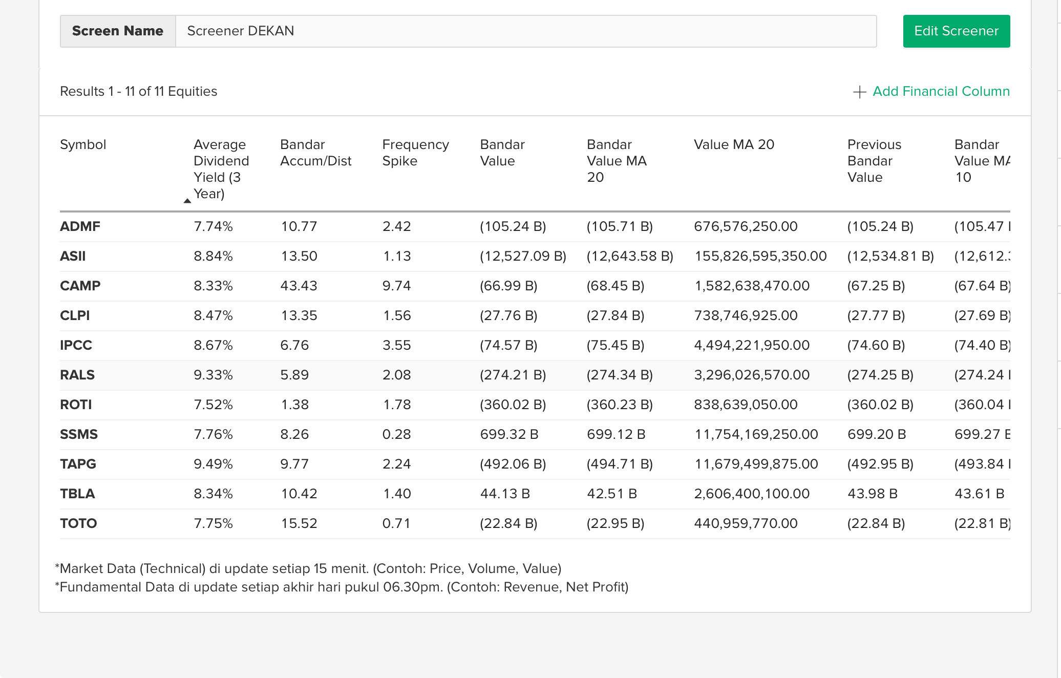Sort by Bandar Value MA 20 header
Viewport: 1061px width, 678px height.
point(617,161)
